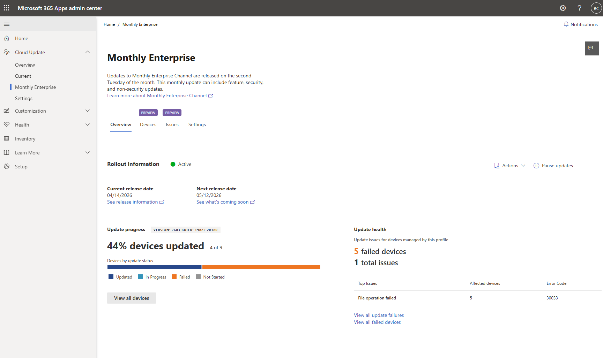Click the Setup gear icon in sidebar
The height and width of the screenshot is (358, 603).
click(x=7, y=167)
